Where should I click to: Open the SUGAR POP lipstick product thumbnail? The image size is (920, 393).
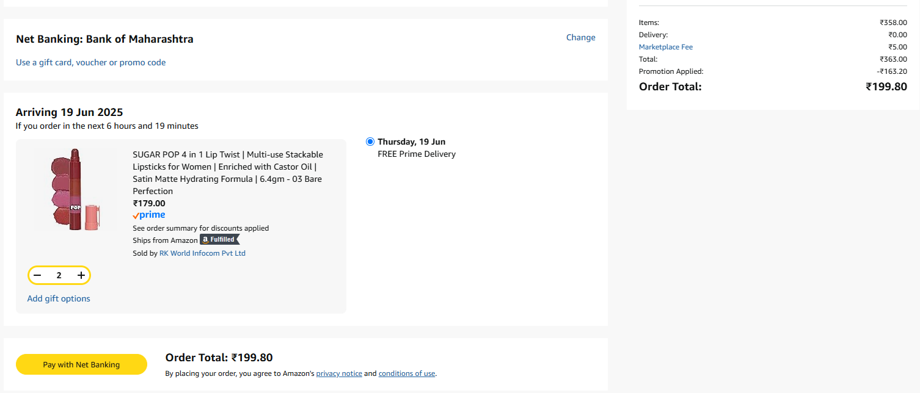point(76,189)
